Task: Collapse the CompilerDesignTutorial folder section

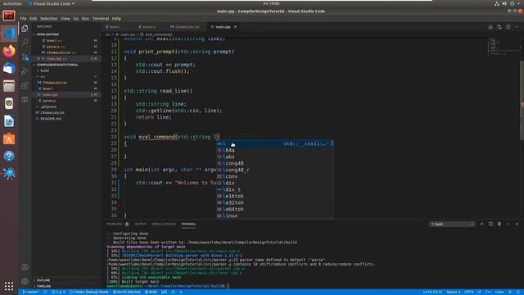Action: pyautogui.click(x=66, y=65)
